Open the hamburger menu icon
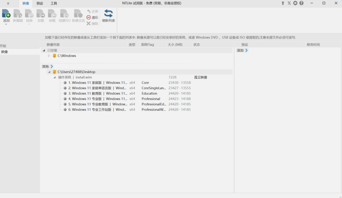 8,3
